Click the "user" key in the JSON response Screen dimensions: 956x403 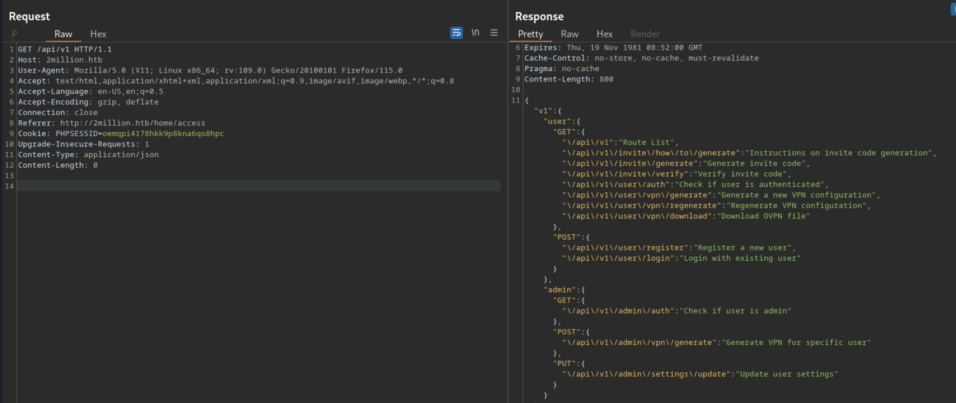(557, 121)
